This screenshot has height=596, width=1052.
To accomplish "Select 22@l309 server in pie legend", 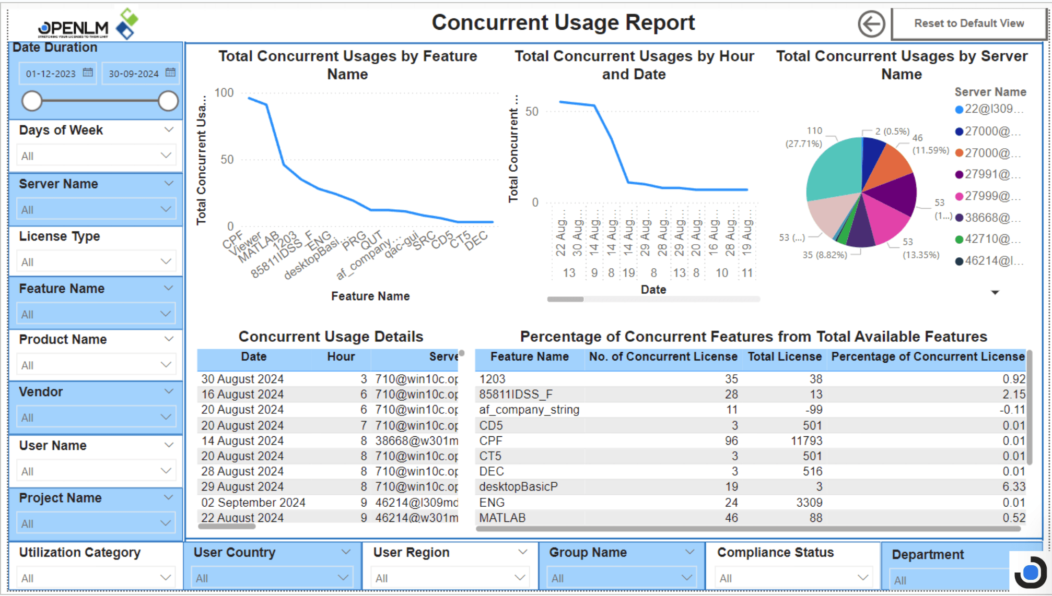I will tap(989, 109).
